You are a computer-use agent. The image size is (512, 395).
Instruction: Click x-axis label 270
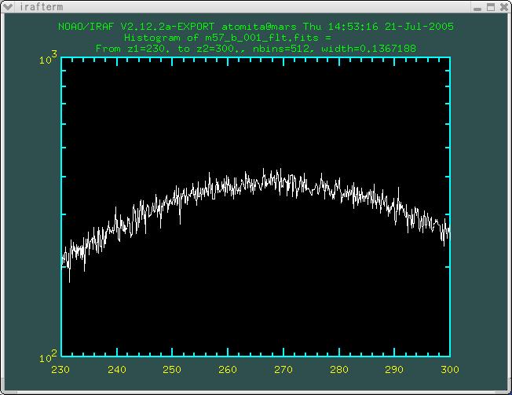(x=283, y=370)
